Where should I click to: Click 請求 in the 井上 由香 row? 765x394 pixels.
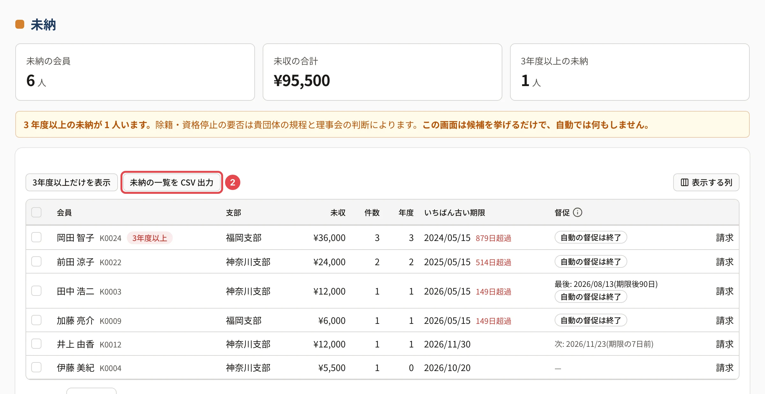[725, 344]
